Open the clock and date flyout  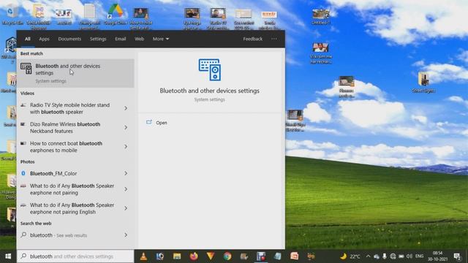[x=437, y=256]
